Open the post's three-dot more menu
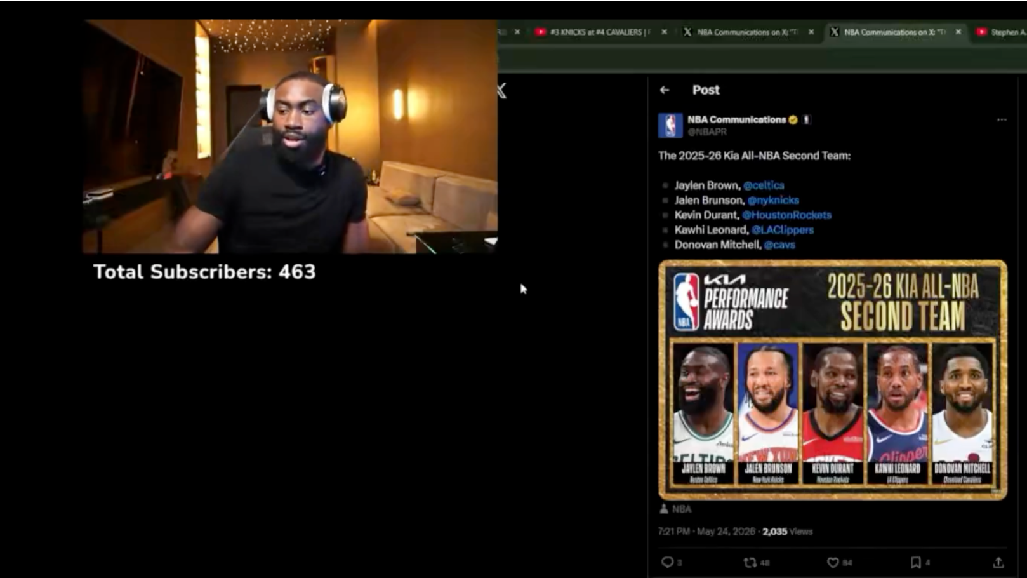This screenshot has width=1027, height=578. click(1002, 119)
